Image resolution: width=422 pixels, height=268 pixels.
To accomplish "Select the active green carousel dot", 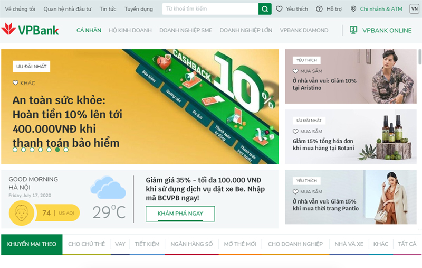I will tap(57, 150).
